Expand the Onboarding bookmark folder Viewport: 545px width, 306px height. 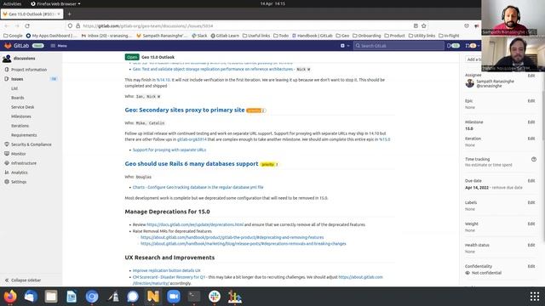coord(367,36)
